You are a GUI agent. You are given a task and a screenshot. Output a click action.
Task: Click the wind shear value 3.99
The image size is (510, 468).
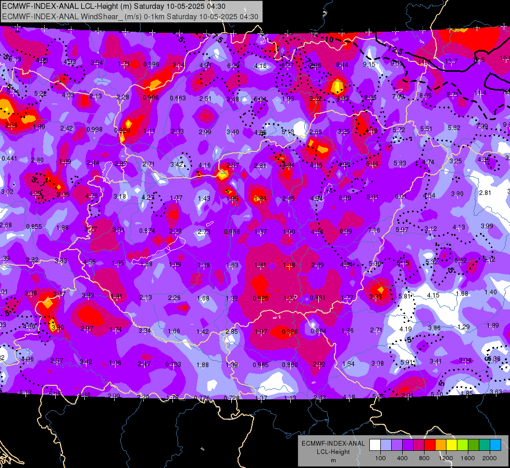click(x=487, y=226)
